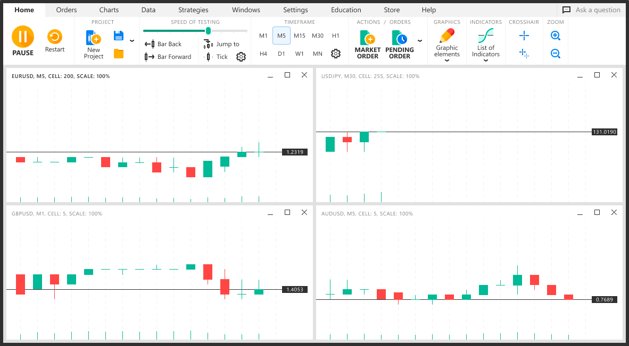Click the Zoom In magnifier
The width and height of the screenshot is (629, 346).
(555, 35)
